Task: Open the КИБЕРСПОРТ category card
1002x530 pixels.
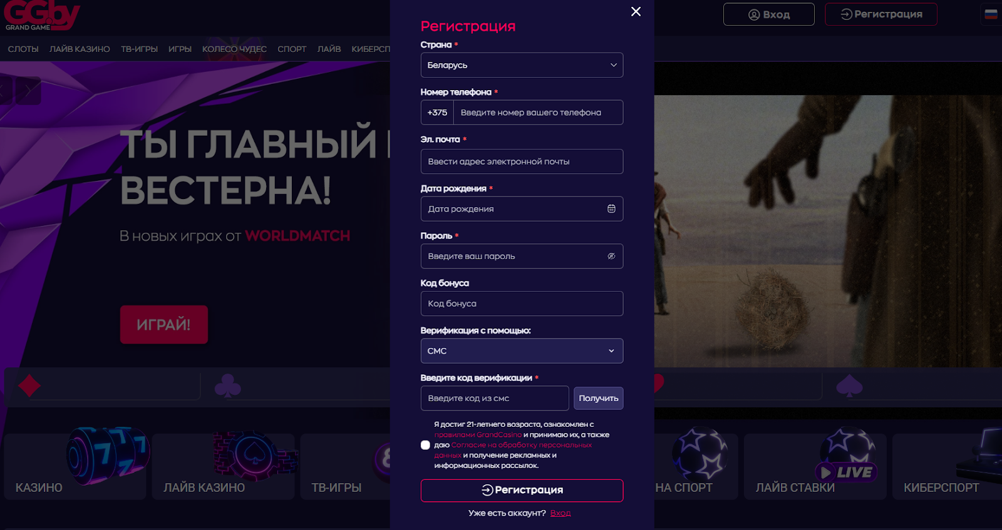Action: (947, 466)
